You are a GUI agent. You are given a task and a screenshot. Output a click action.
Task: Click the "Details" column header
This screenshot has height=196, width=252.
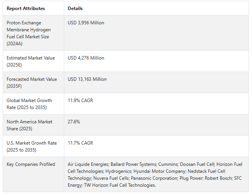pos(75,9)
